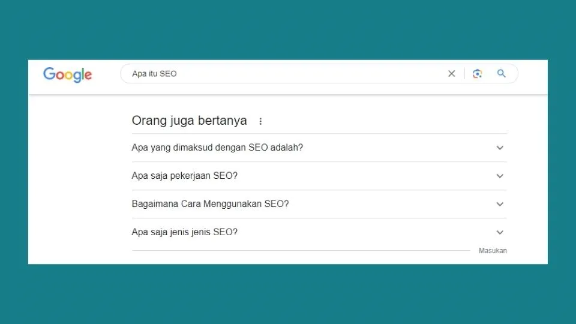This screenshot has height=324, width=576.
Task: Click the Google logo
Action: [67, 74]
